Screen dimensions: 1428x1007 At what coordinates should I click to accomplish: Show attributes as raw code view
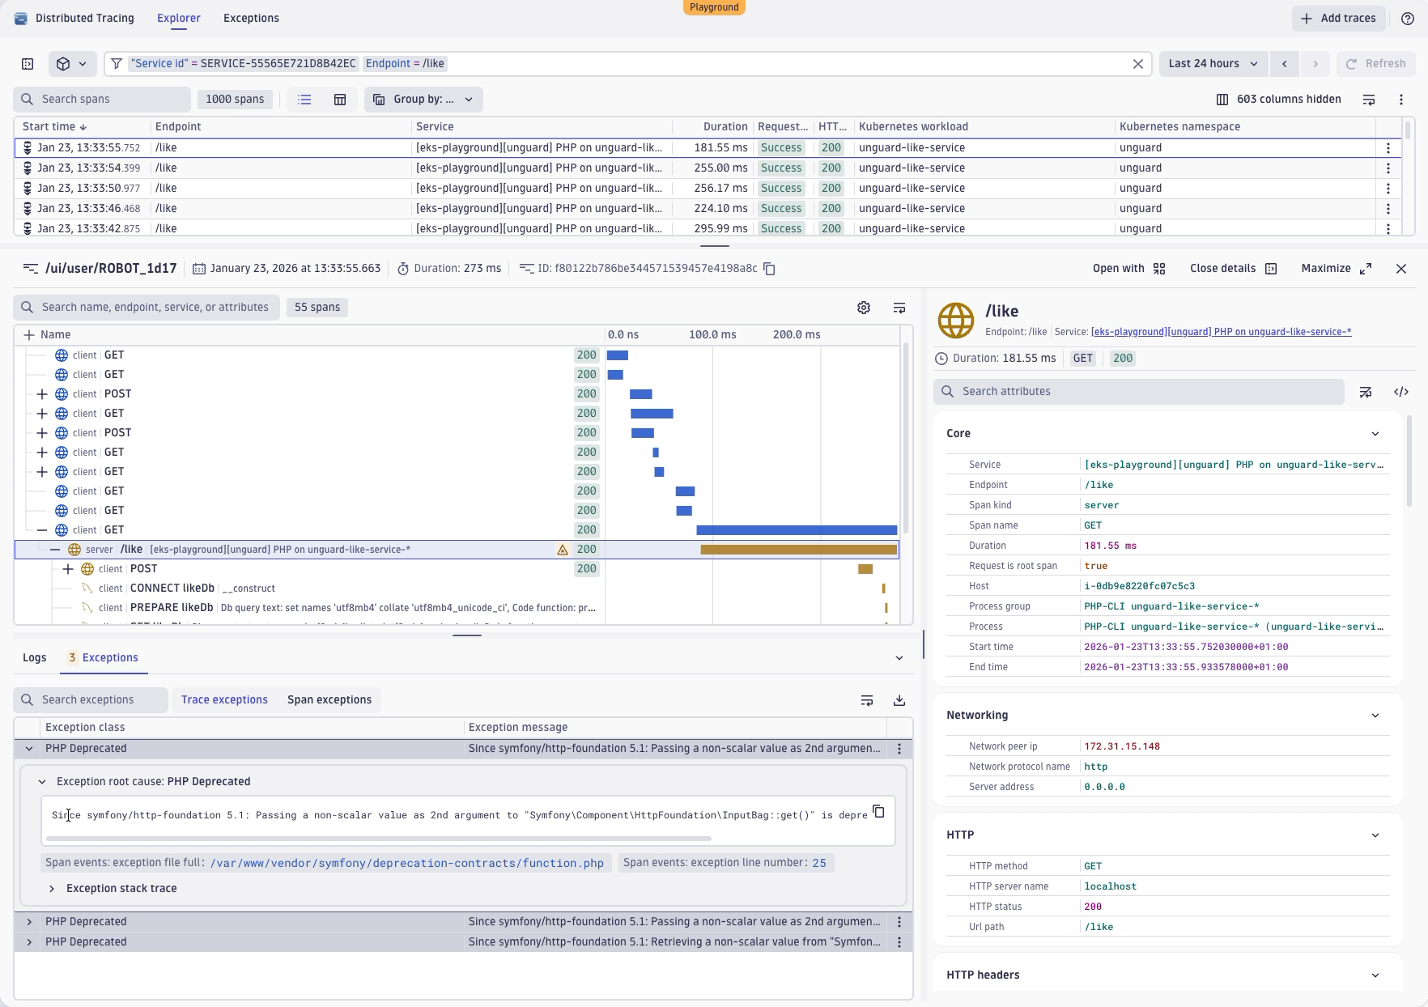click(1400, 392)
